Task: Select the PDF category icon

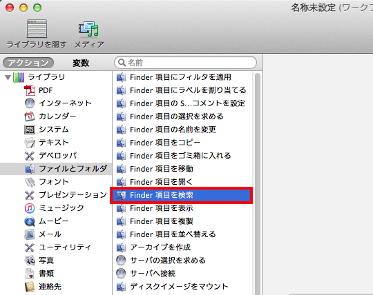Action: tap(30, 90)
